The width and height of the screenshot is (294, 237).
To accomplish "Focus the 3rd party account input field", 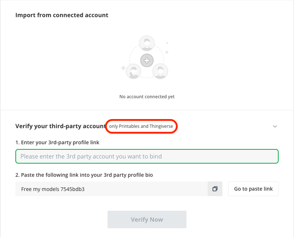I will pyautogui.click(x=147, y=156).
